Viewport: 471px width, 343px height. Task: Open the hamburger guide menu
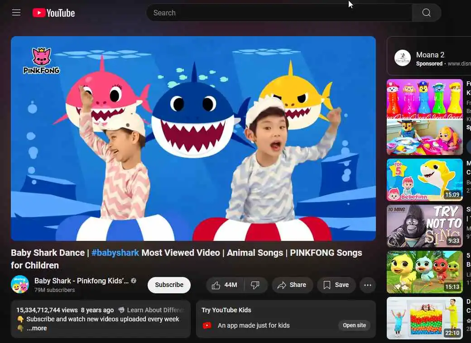16,13
